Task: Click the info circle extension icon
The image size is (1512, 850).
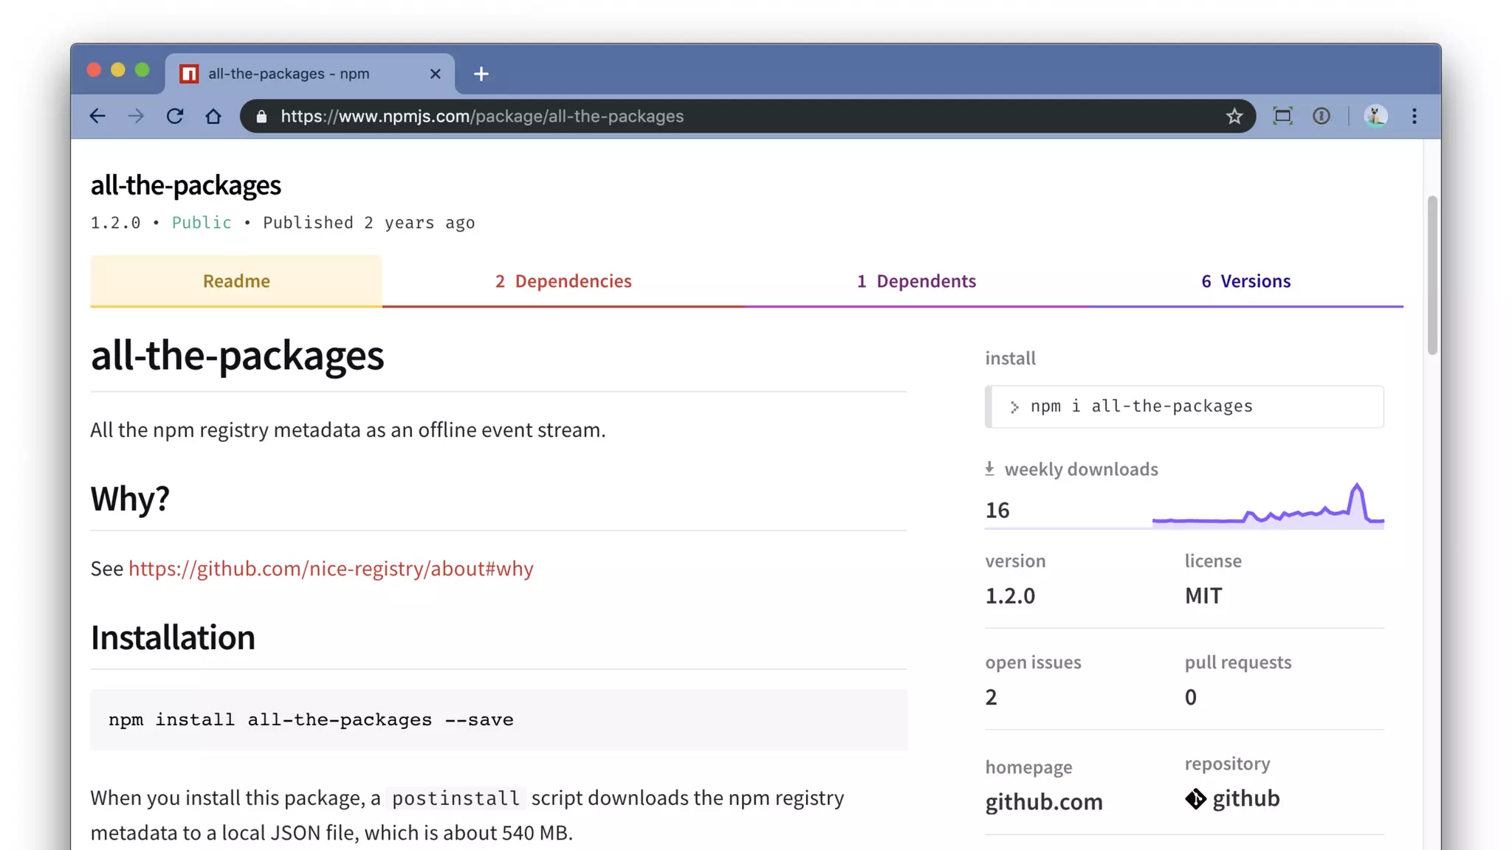Action: click(1322, 116)
